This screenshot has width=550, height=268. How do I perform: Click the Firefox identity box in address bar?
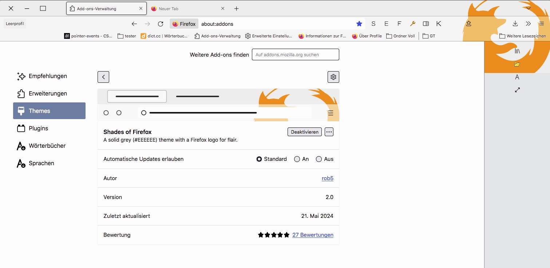(184, 24)
